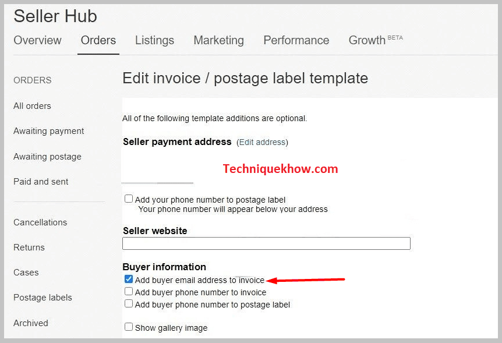502x343 pixels.
Task: View Archived orders
Action: click(31, 323)
